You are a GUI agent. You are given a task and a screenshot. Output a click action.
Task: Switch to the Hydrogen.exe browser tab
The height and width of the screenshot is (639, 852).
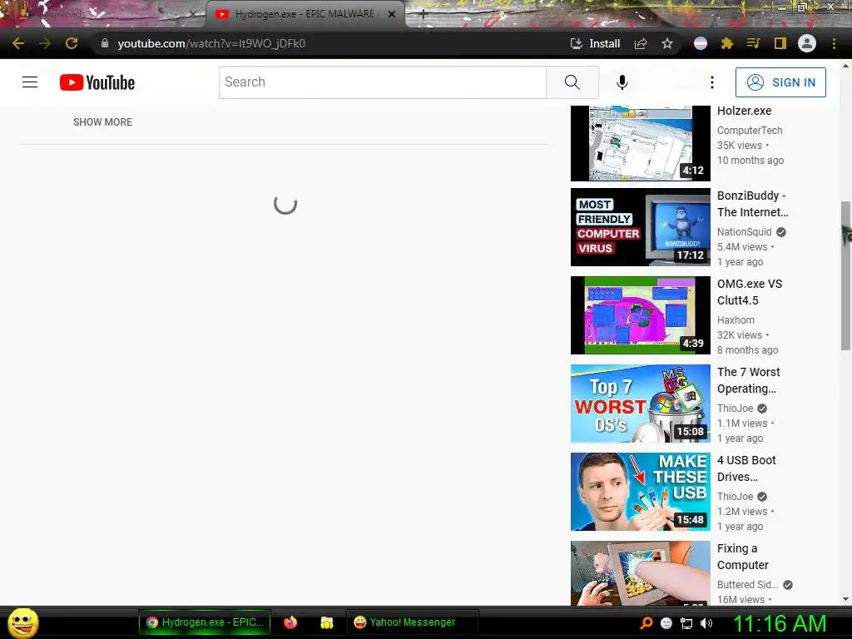coord(305,14)
